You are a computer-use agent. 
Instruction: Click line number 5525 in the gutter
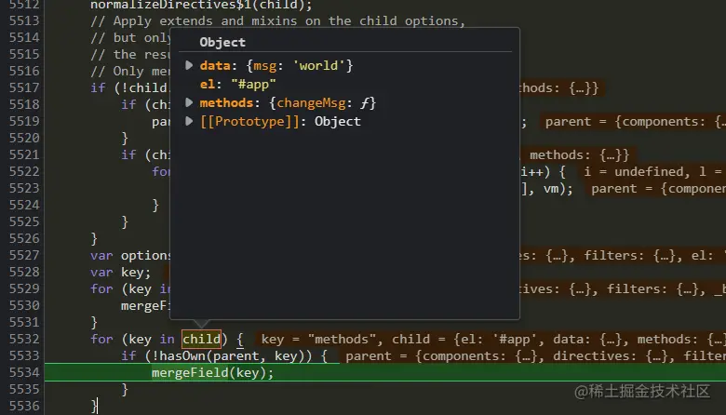[24, 221]
